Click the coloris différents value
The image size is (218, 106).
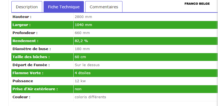pos(90,97)
